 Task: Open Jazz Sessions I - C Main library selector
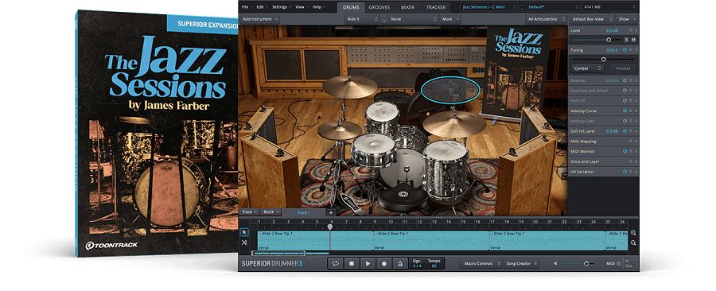[x=488, y=7]
